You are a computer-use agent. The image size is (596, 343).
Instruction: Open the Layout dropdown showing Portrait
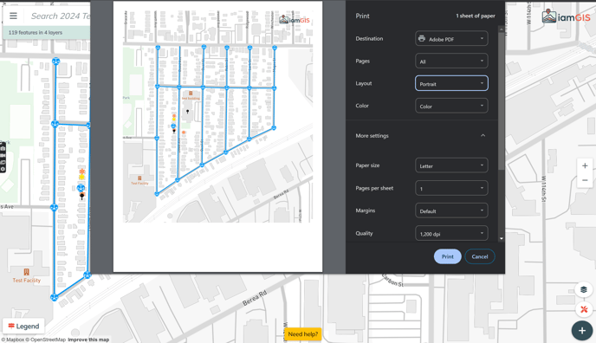[x=451, y=83]
